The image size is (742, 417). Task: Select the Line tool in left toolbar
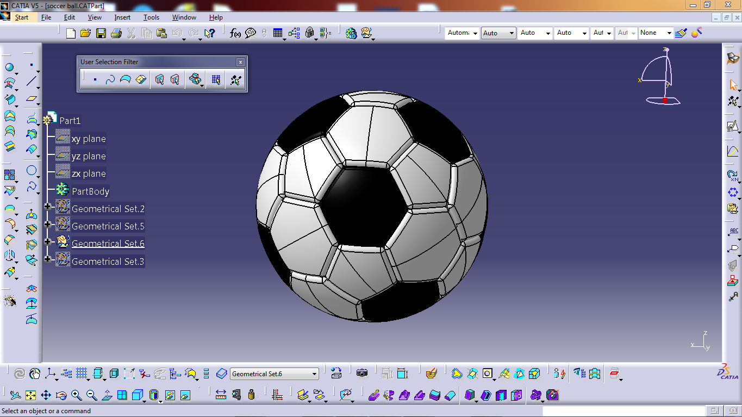pos(32,82)
